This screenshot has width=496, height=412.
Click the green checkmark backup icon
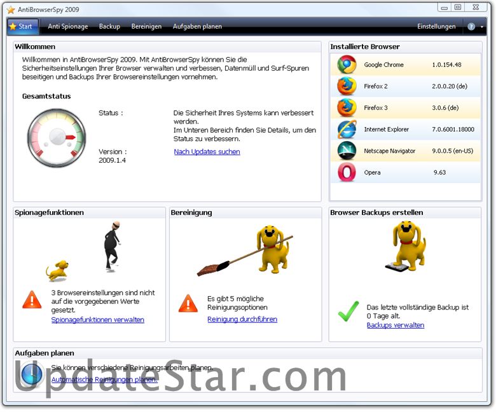pos(348,312)
